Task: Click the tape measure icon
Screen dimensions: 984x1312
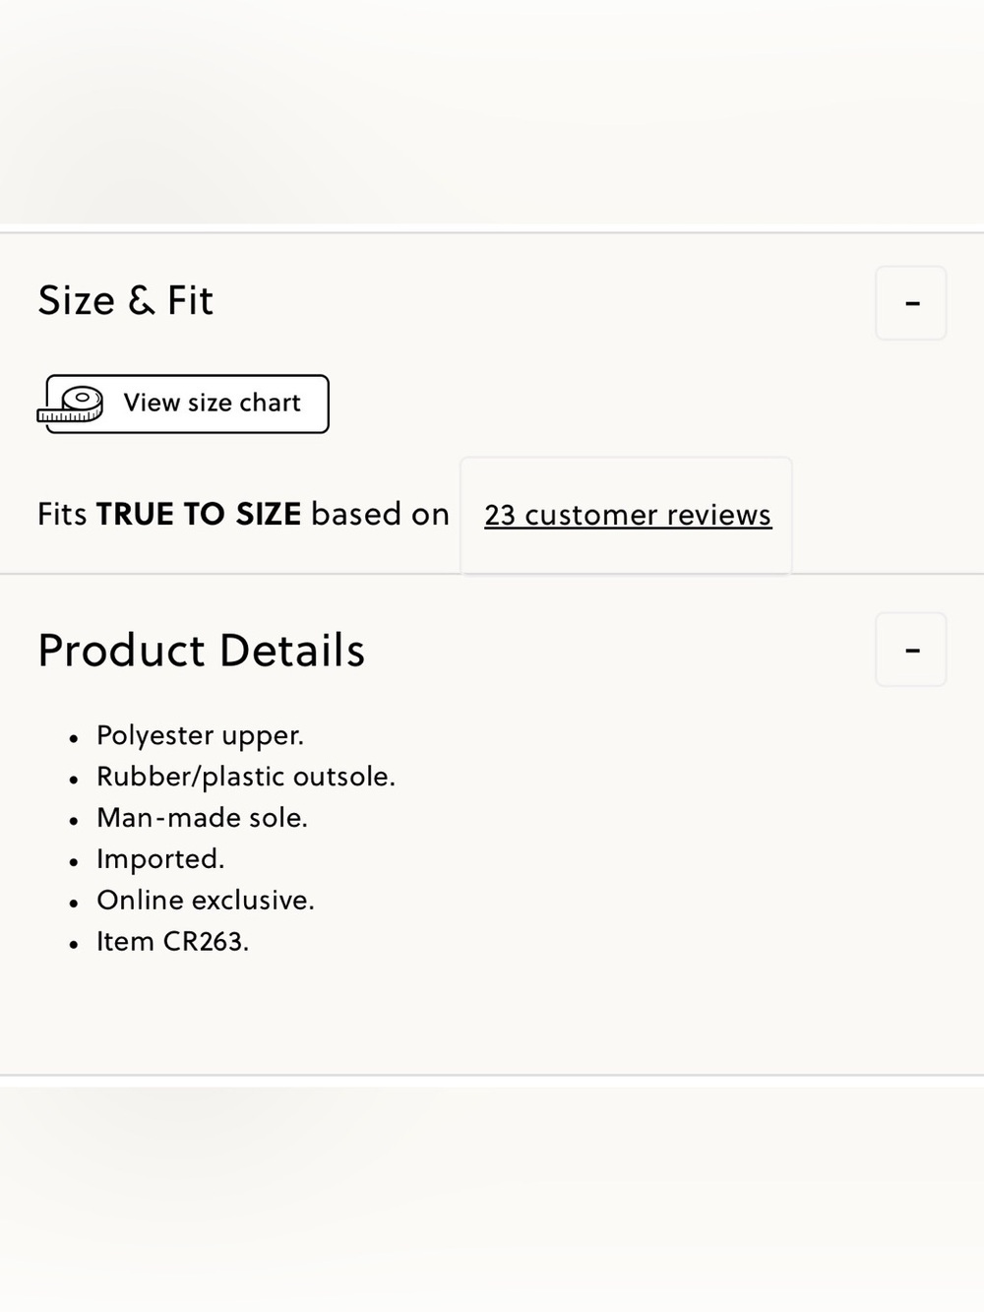Action: click(x=71, y=405)
